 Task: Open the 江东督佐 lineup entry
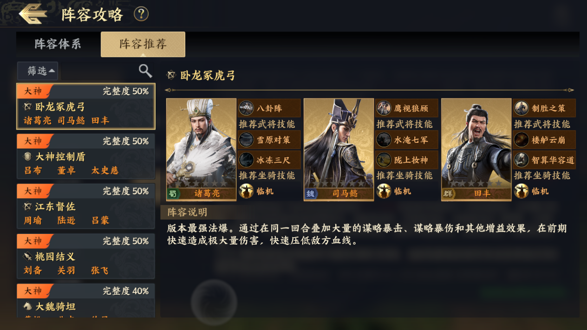(x=86, y=207)
